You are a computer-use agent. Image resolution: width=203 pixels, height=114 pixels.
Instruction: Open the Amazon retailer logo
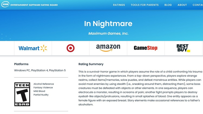point(108,48)
